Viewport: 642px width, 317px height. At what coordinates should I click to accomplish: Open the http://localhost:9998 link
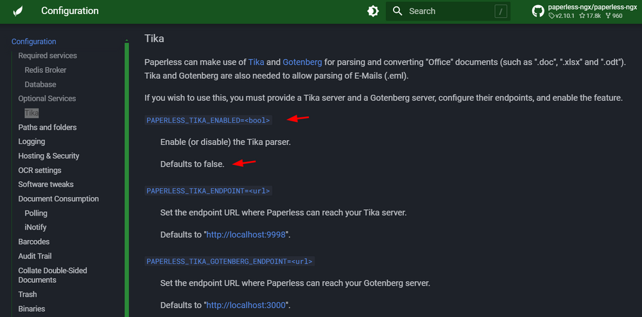click(246, 235)
